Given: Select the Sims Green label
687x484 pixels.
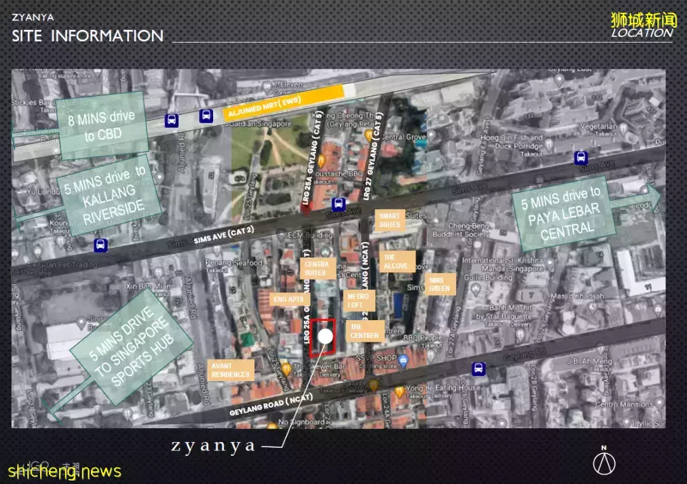Looking at the screenshot, I should tap(440, 284).
